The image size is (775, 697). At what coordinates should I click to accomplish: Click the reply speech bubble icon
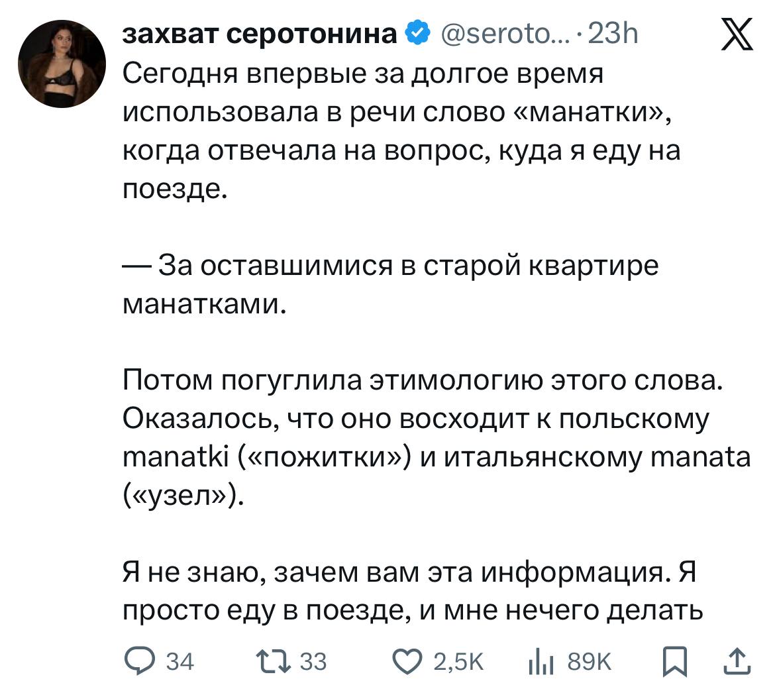click(138, 662)
